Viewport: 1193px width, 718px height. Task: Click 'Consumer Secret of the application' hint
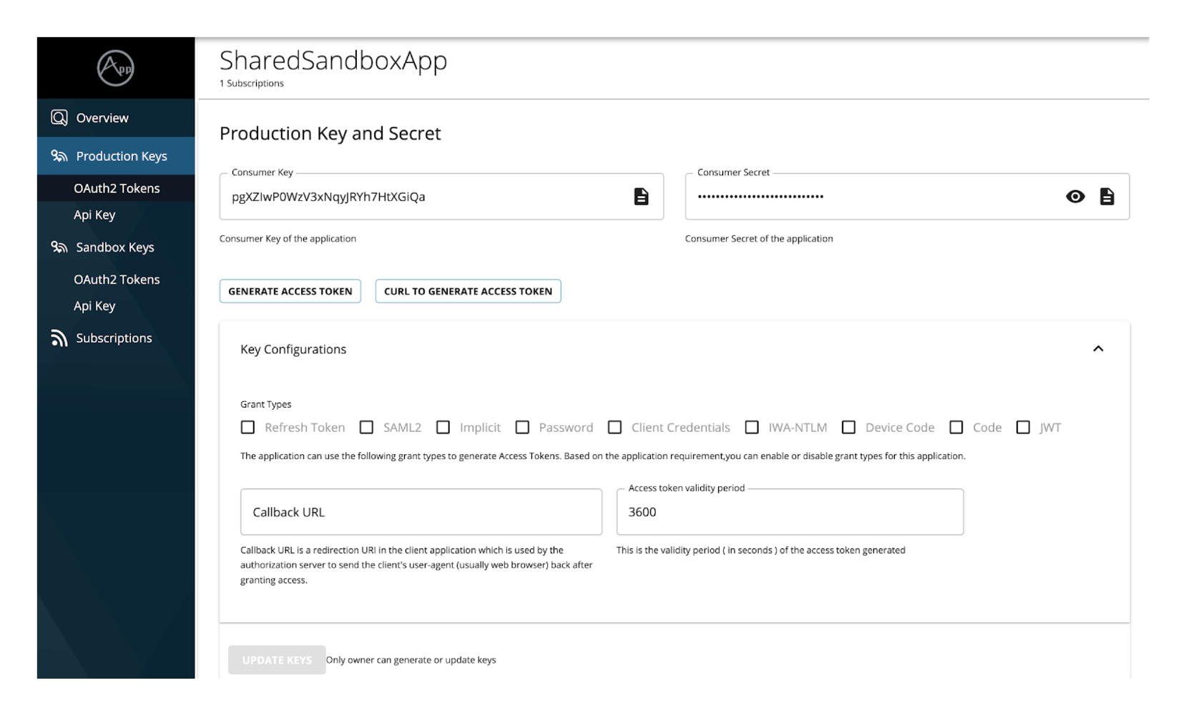point(759,239)
